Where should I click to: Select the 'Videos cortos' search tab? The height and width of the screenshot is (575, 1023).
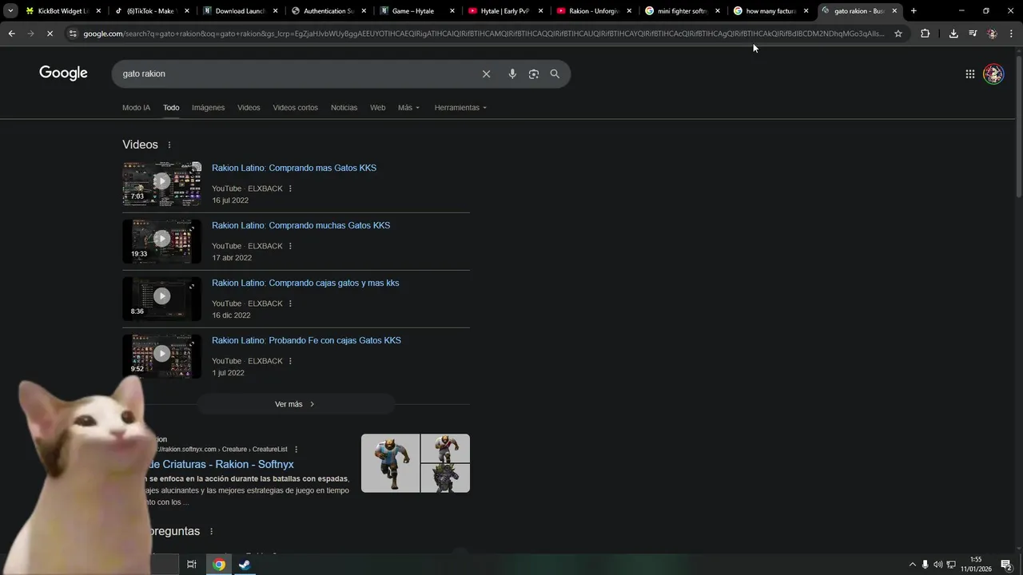click(295, 108)
